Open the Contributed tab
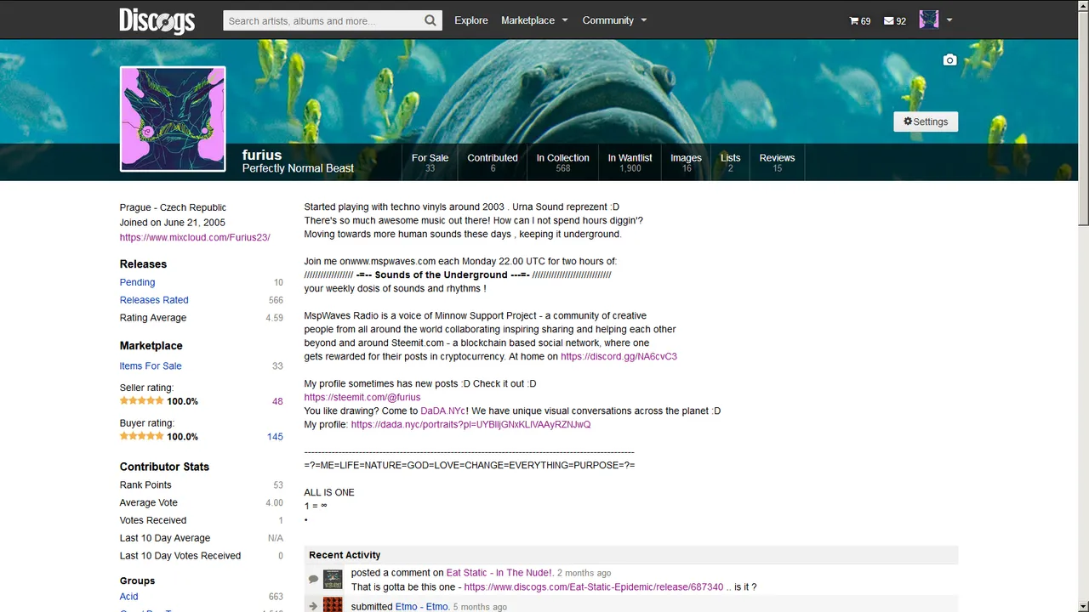1089x612 pixels. [492, 162]
